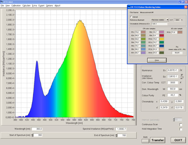Open the View menu
188x145 pixels.
pyautogui.click(x=8, y=6)
